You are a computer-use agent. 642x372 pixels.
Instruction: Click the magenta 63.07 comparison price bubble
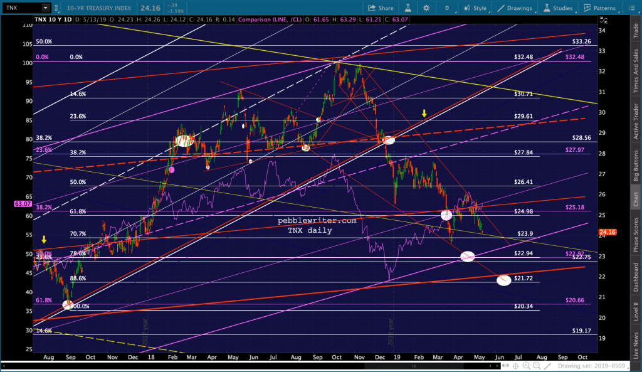pyautogui.click(x=23, y=204)
